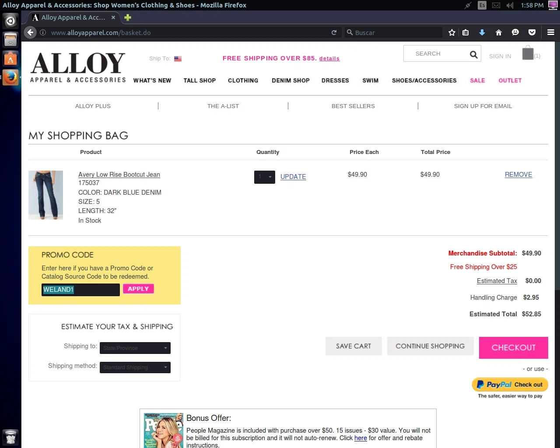The image size is (560, 448).
Task: Click REMOVE for the jean item
Action: pos(518,175)
